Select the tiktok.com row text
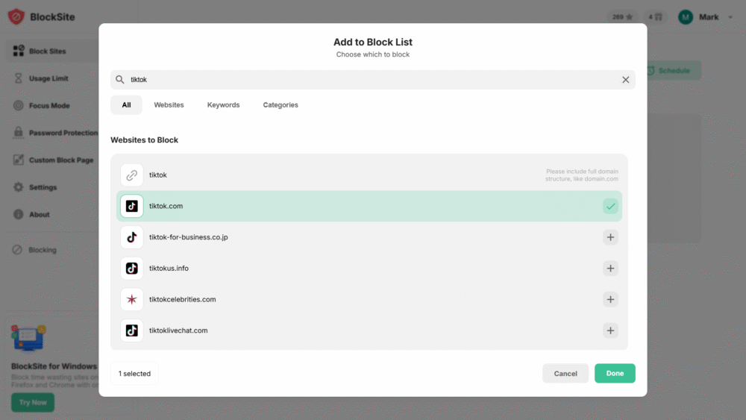Viewport: 746px width, 420px height. coord(166,206)
